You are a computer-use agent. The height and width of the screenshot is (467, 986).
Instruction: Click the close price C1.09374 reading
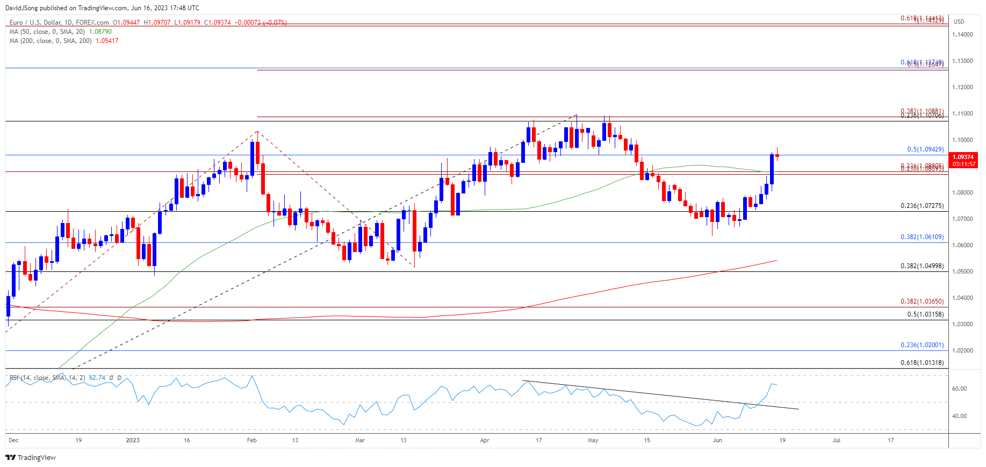(x=218, y=23)
